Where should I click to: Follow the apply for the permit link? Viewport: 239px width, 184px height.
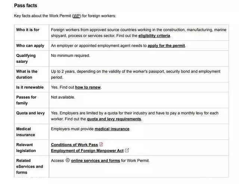click(166, 46)
